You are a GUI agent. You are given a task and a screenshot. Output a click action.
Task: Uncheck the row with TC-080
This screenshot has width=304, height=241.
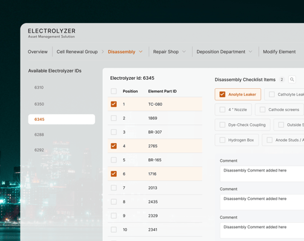tap(114, 104)
